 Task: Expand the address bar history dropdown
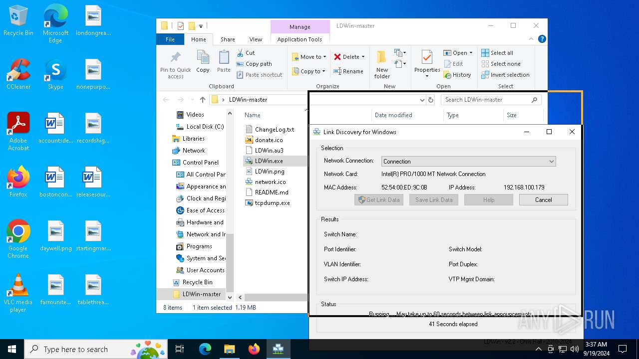(x=422, y=100)
